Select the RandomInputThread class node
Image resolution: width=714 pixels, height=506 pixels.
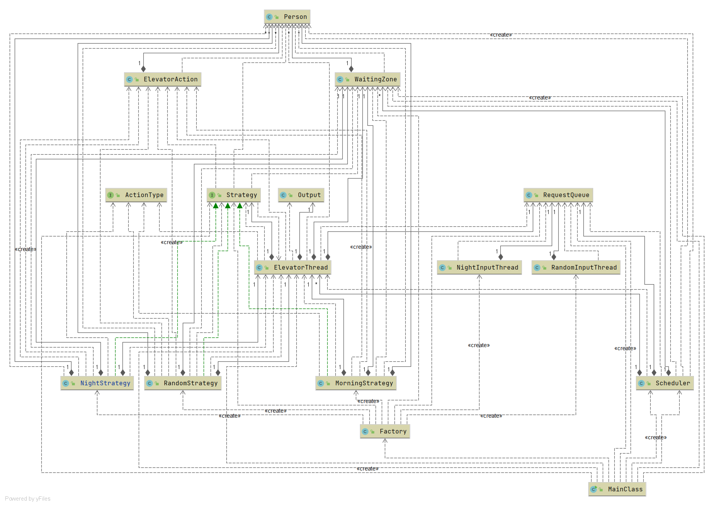tap(576, 267)
